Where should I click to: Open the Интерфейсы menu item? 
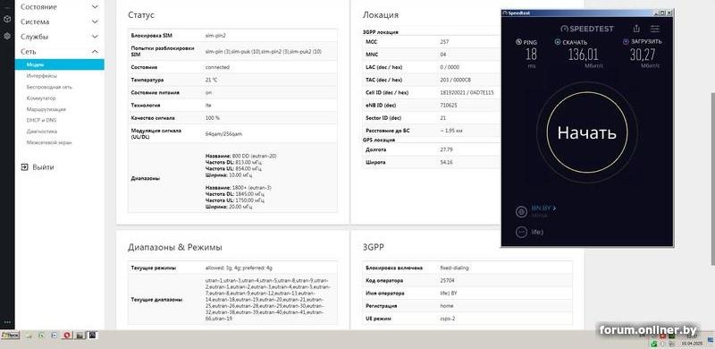click(41, 76)
